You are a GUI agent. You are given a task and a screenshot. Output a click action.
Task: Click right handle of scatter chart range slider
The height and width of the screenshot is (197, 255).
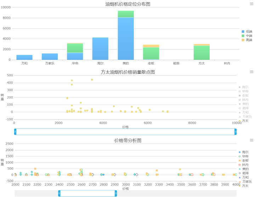[x=236, y=132]
